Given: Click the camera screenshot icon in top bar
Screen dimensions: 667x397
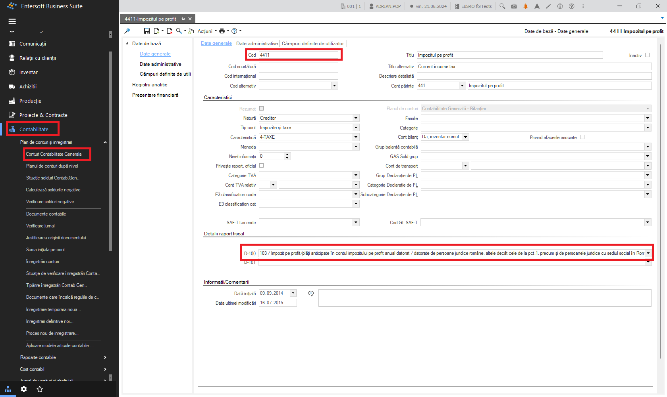Looking at the screenshot, I should pos(514,6).
